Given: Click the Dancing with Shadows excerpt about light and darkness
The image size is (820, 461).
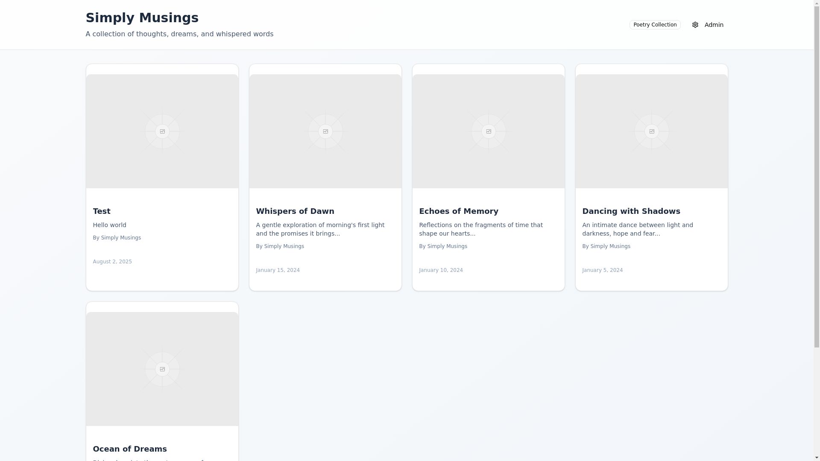Looking at the screenshot, I should [638, 229].
